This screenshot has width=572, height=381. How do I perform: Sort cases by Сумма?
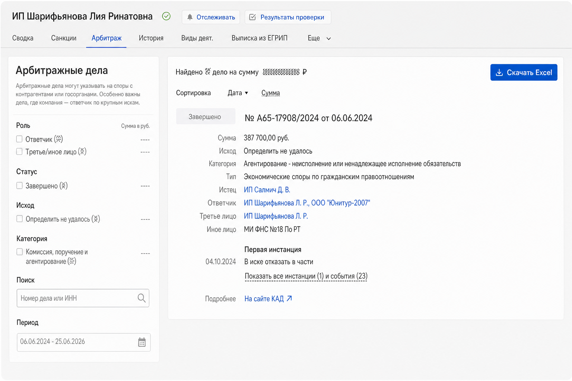[271, 93]
